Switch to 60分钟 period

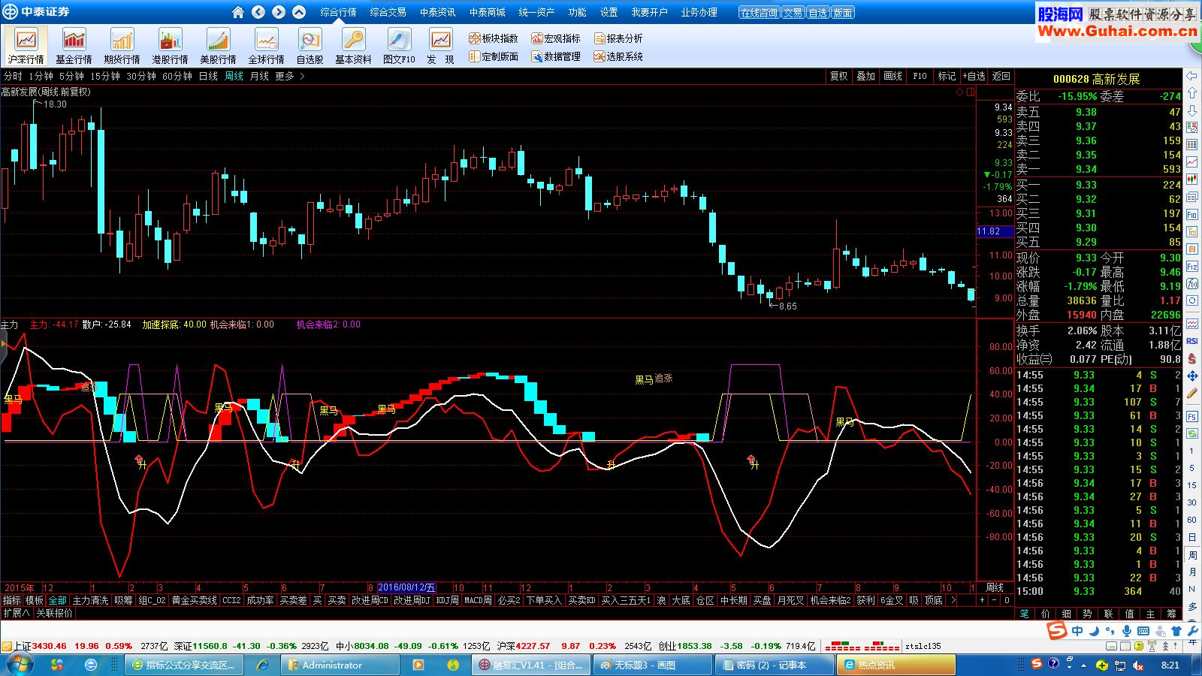click(177, 76)
